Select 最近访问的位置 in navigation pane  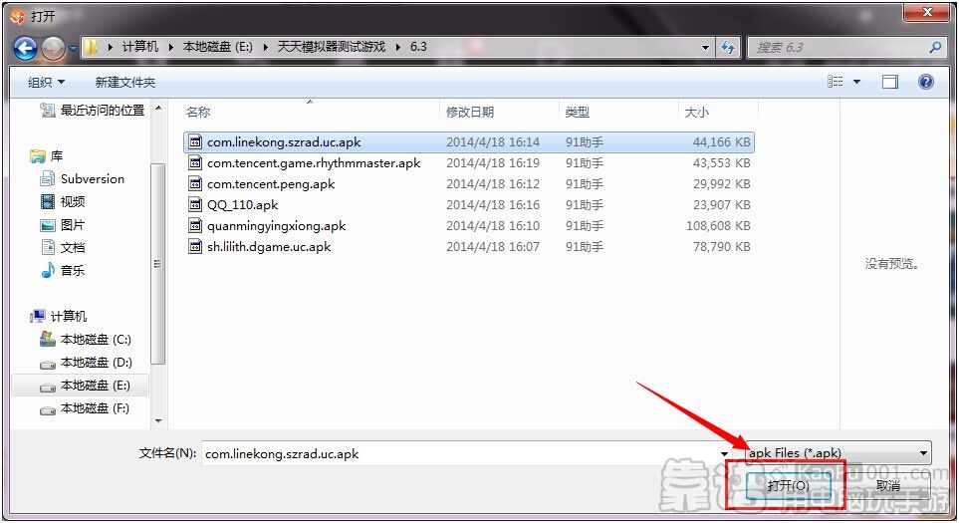point(93,111)
